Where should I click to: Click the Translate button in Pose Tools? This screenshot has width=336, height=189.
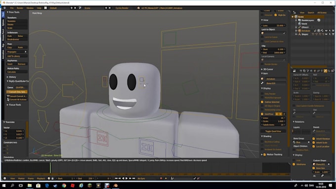click(x=17, y=21)
